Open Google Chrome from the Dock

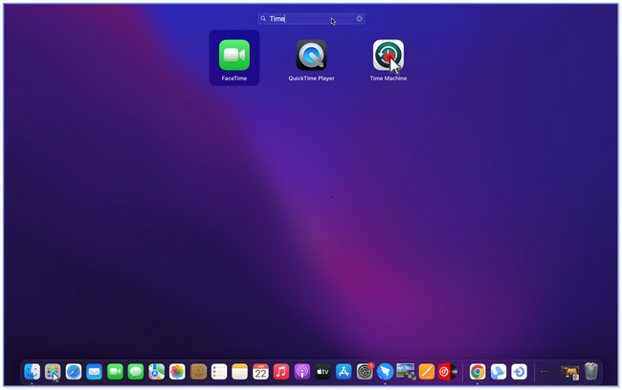pos(478,372)
